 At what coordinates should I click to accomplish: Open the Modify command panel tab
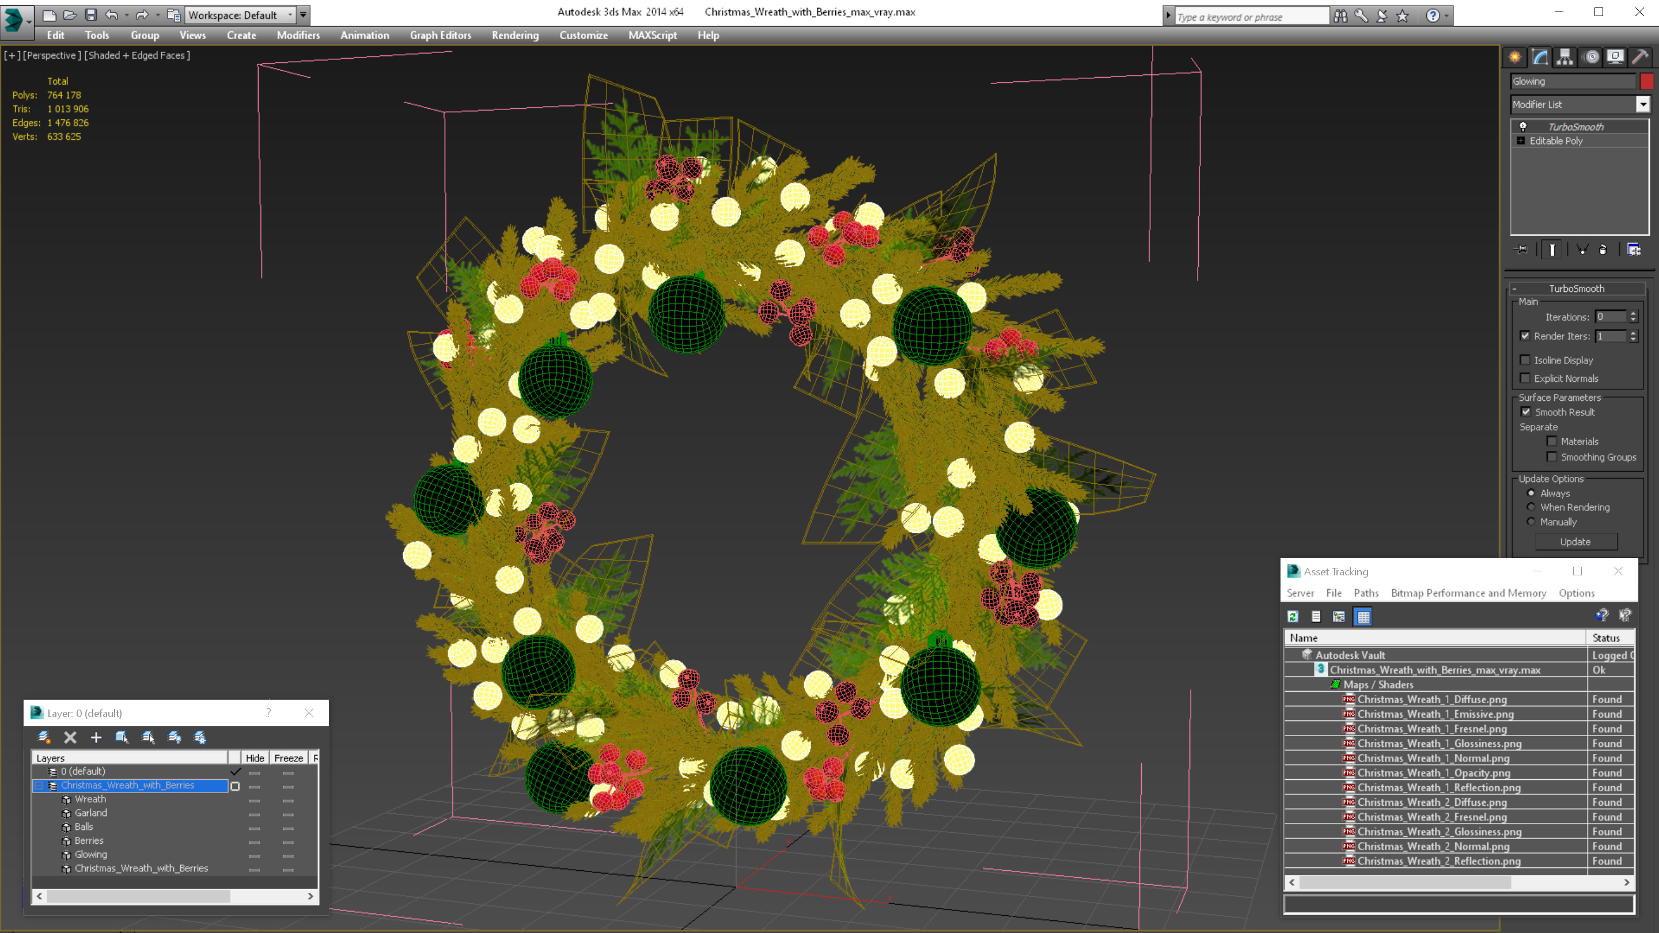[1540, 58]
